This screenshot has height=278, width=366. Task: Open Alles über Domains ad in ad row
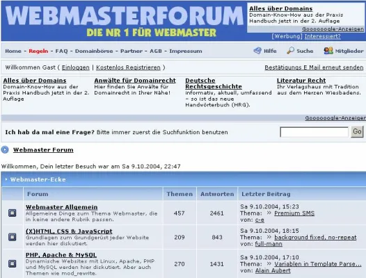tap(35, 81)
